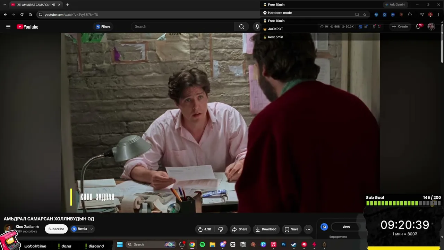The width and height of the screenshot is (444, 250).
Task: Click the install app icon in address bar
Action: [357, 15]
